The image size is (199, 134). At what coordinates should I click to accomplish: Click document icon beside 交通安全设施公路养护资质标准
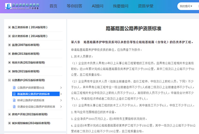(14, 107)
